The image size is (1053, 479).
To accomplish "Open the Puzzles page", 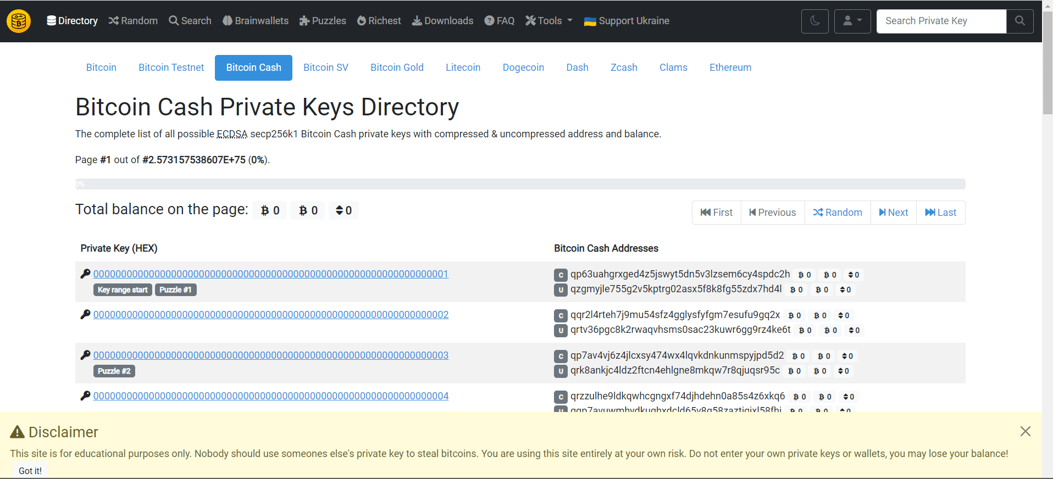I will tap(323, 21).
